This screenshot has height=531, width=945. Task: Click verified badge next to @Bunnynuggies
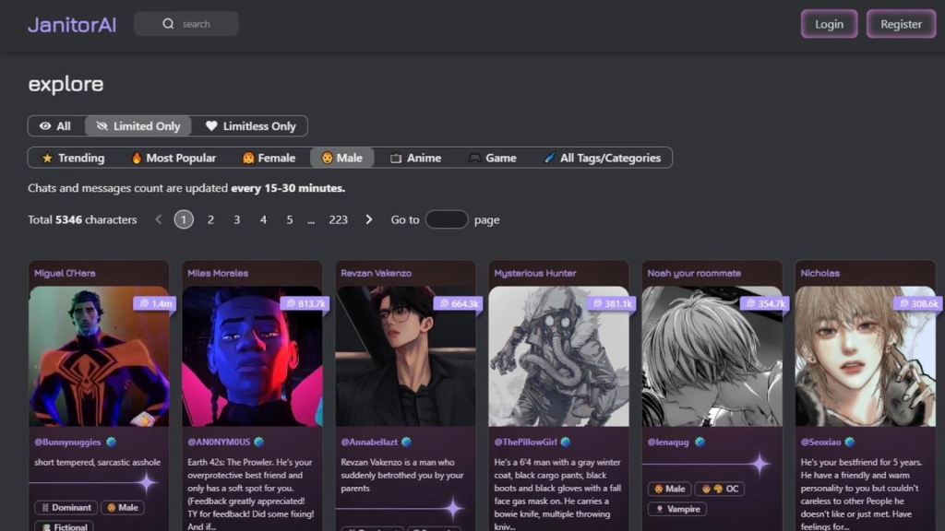(112, 442)
